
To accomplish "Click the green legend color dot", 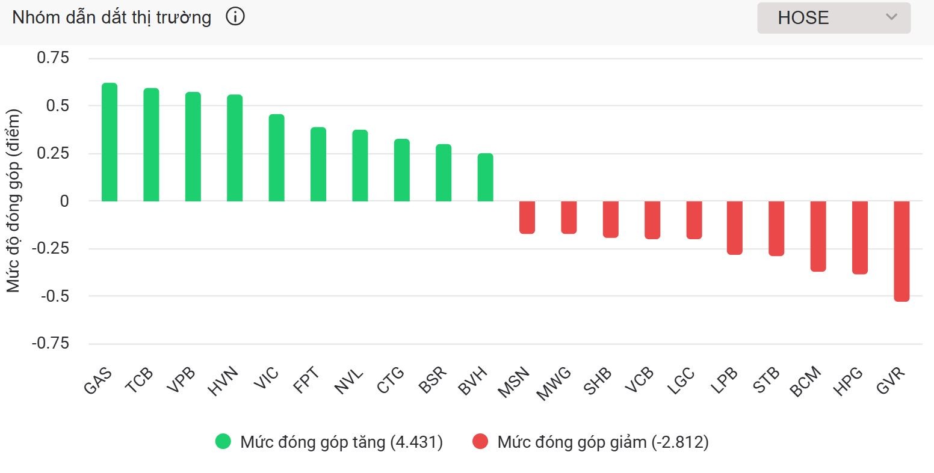I will coord(223,442).
